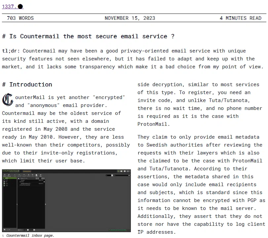Click the '# Introduction' heading
The height and width of the screenshot is (238, 268).
27,85
